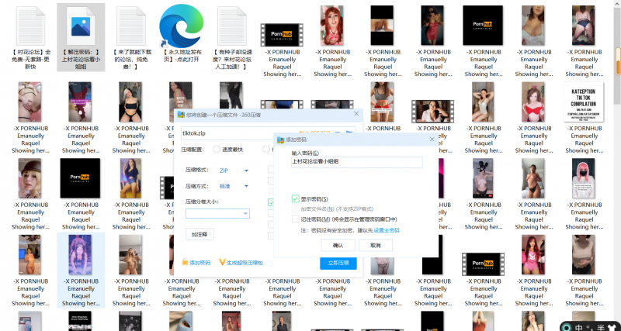Select the 速度最快 radio option
The height and width of the screenshot is (331, 621).
click(x=217, y=150)
